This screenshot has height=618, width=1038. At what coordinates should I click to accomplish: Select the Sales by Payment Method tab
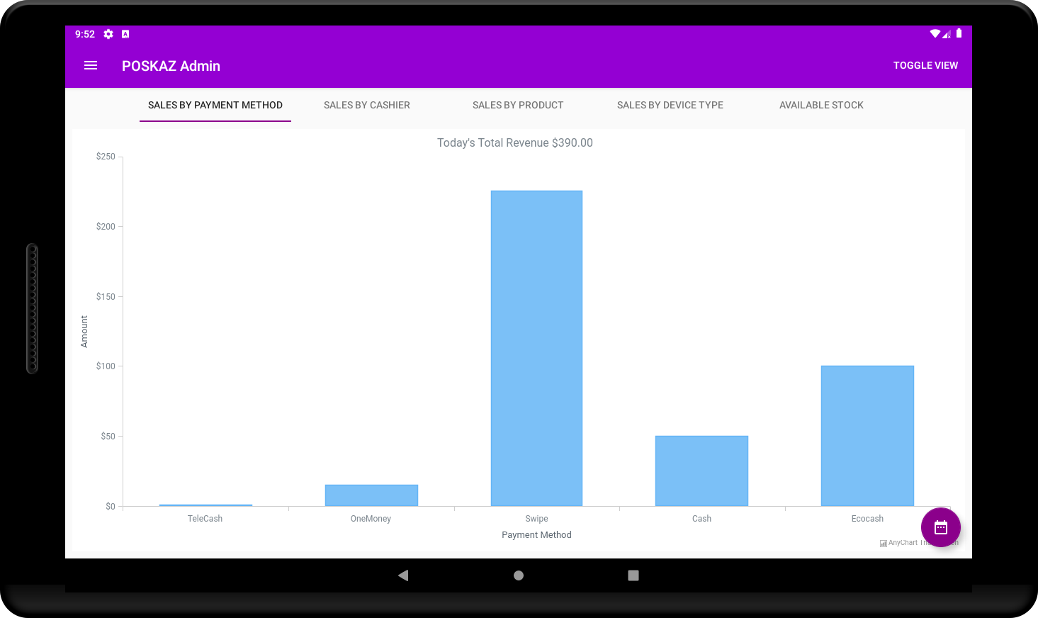click(x=215, y=105)
